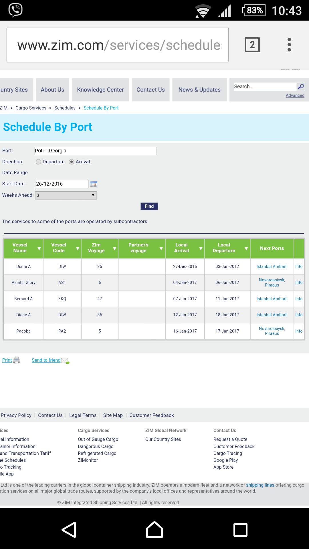The image size is (309, 549).
Task: Open the Contact Us top menu tab
Action: point(150,90)
